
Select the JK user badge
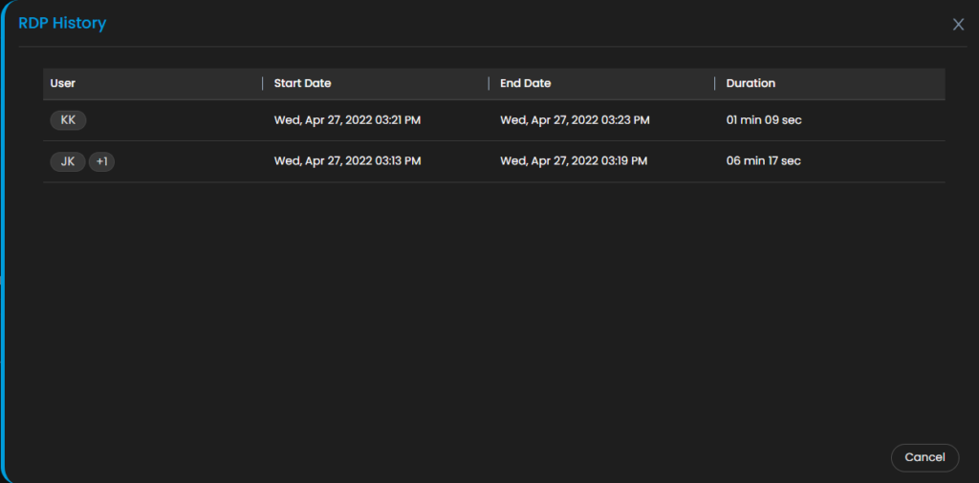(68, 162)
